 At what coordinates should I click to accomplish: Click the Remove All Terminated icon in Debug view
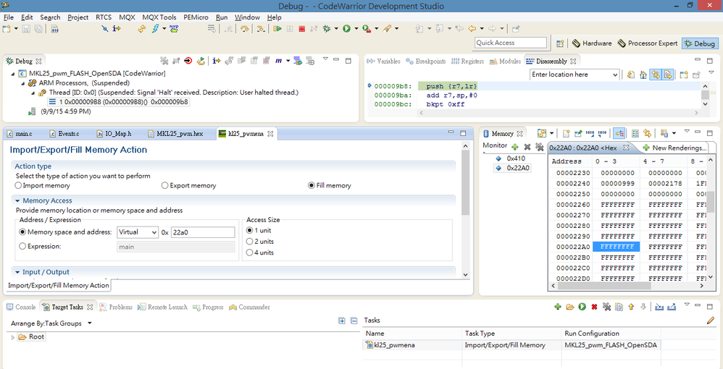pyautogui.click(x=164, y=61)
